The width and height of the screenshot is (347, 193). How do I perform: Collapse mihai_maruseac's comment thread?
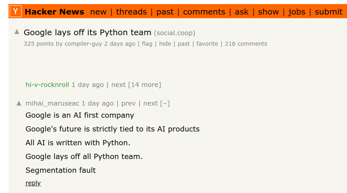(165, 103)
